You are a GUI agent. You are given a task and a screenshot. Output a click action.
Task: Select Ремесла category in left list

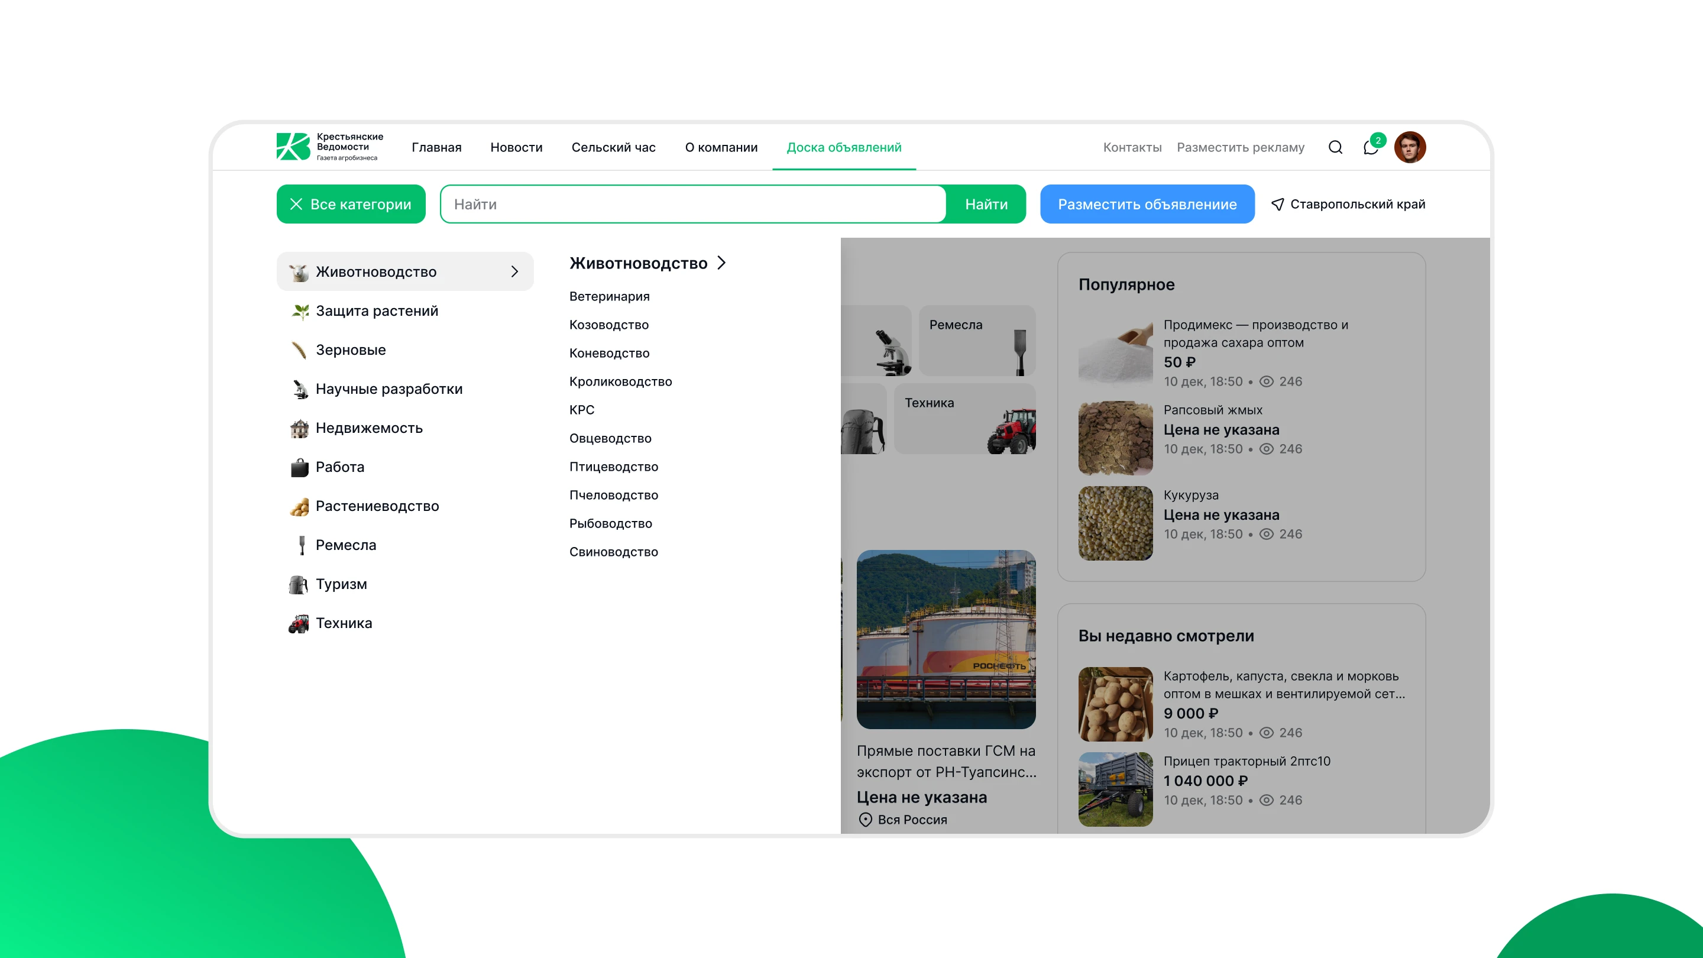(x=404, y=545)
